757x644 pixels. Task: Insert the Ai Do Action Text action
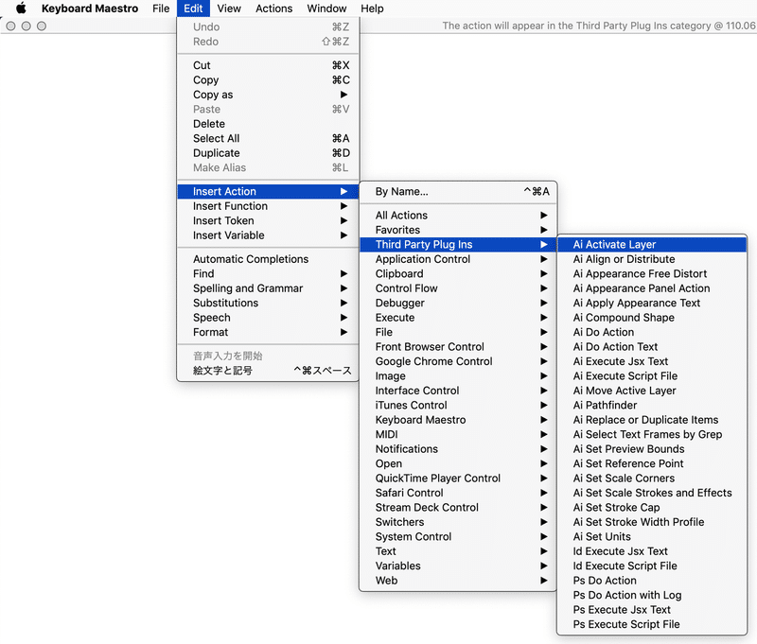click(x=652, y=347)
